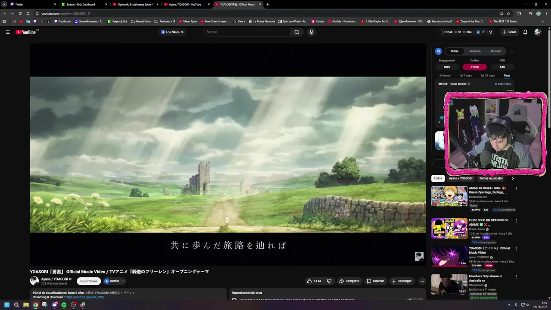The image size is (551, 310).
Task: Select the 1st 7 days range
Action: click(465, 75)
